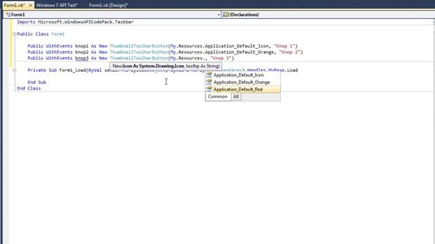This screenshot has width=435, height=244.
Task: Click the Imports Microsoft.WindowsAPICodePack.Taskbar line
Action: (75, 22)
